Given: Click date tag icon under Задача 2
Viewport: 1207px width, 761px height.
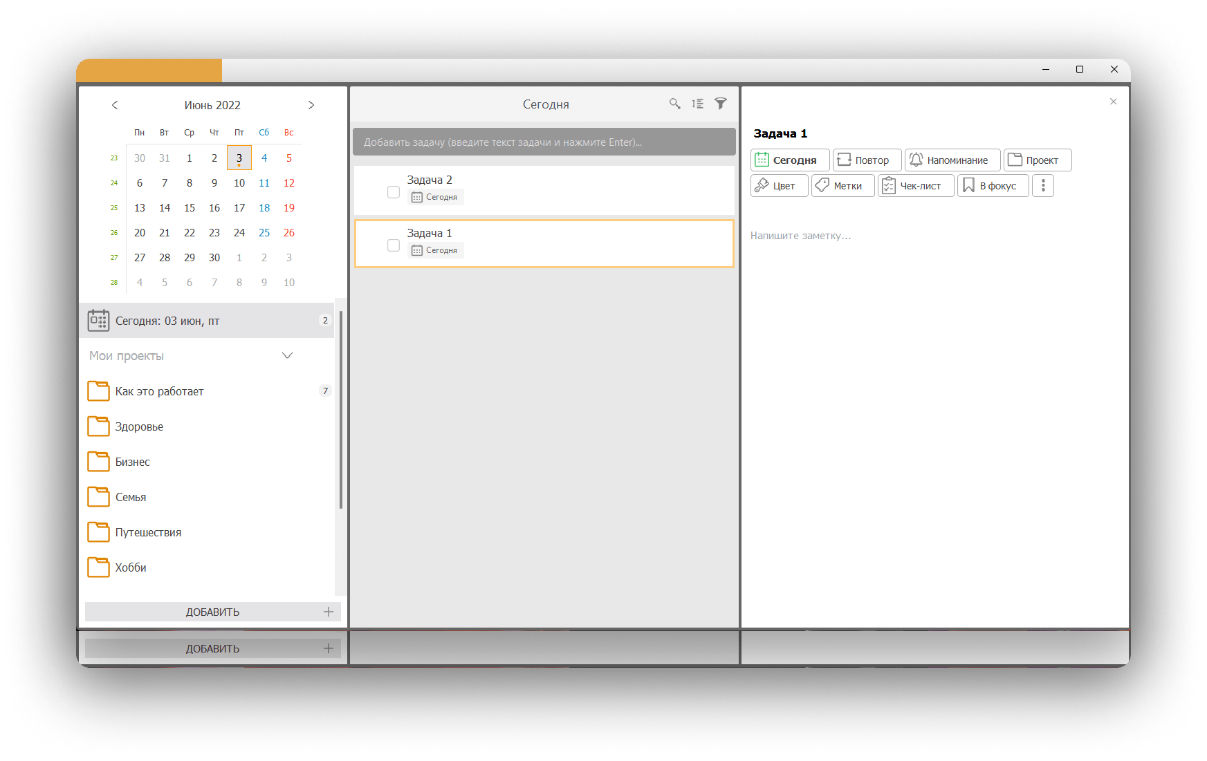Looking at the screenshot, I should [416, 198].
